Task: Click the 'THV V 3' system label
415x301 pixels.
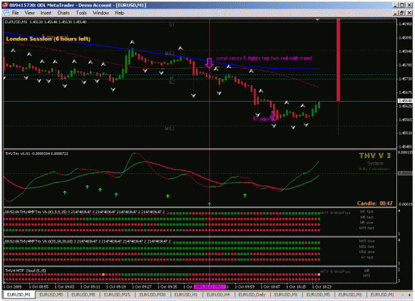Action: click(374, 155)
